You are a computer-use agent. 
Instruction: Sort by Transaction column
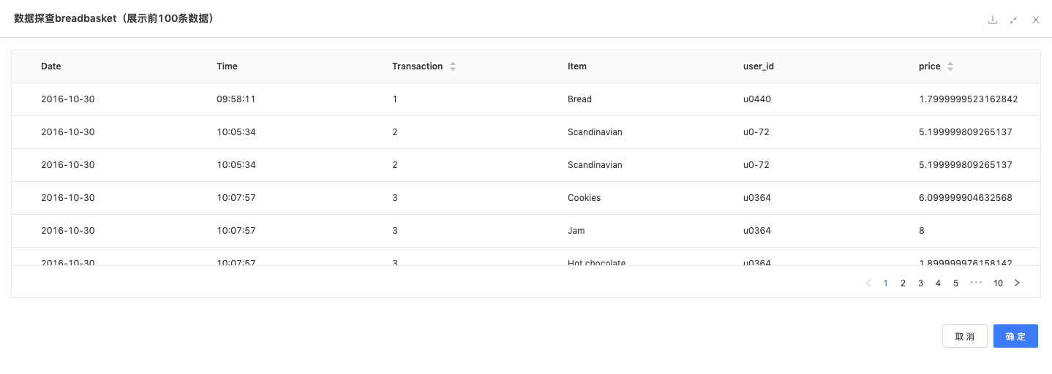point(453,66)
